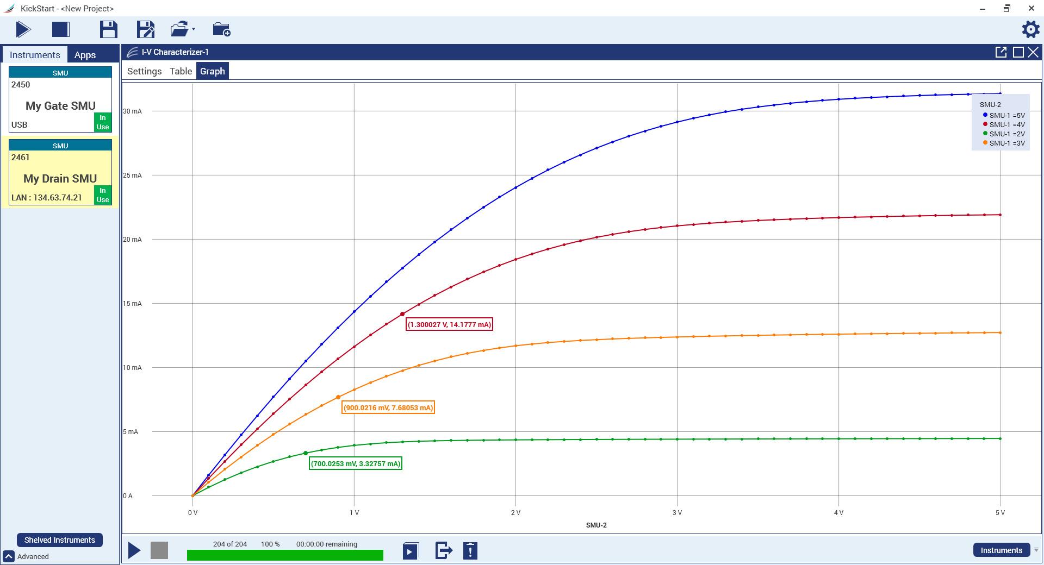The image size is (1044, 565).
Task: Open the error log clipboard icon
Action: [470, 550]
